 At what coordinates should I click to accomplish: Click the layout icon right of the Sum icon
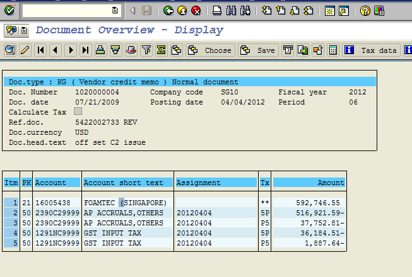click(177, 50)
